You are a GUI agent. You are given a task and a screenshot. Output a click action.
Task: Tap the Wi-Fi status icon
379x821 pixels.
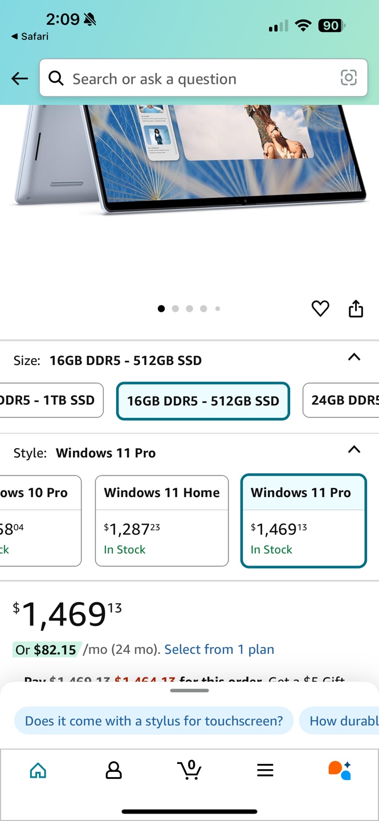tap(303, 25)
